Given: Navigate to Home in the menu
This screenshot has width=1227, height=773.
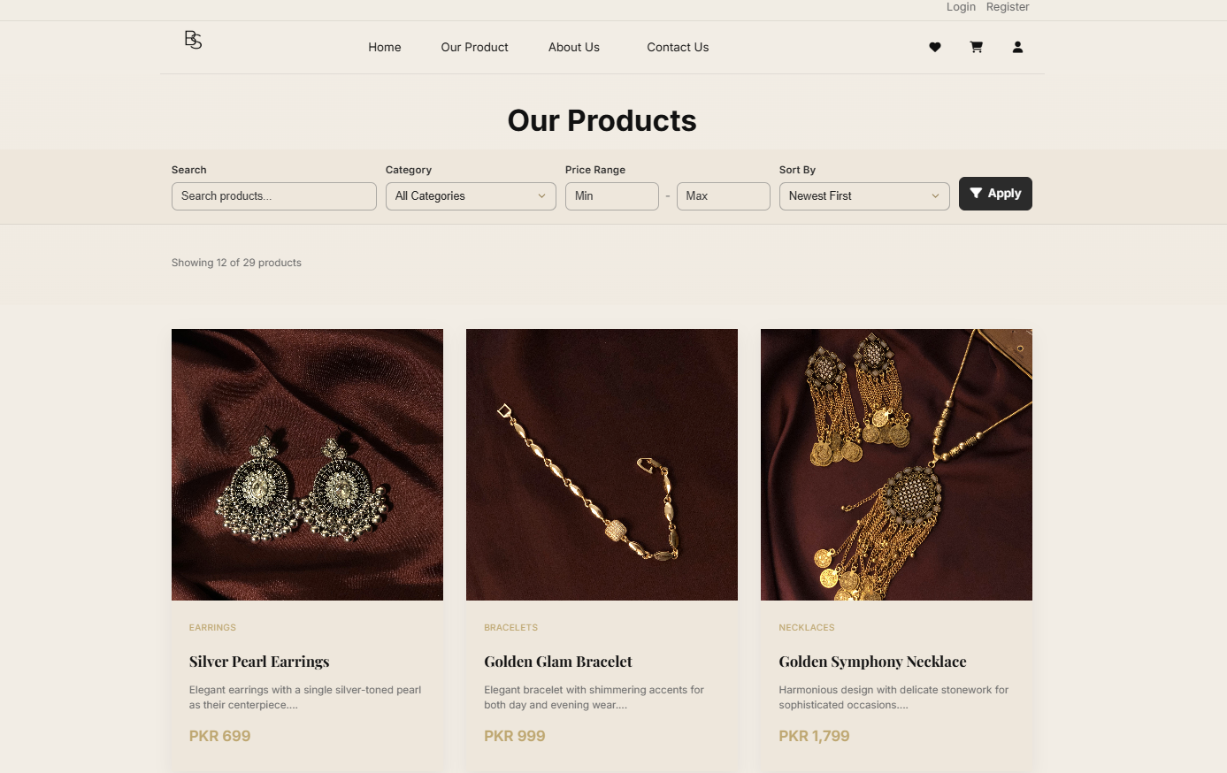Looking at the screenshot, I should tap(384, 47).
